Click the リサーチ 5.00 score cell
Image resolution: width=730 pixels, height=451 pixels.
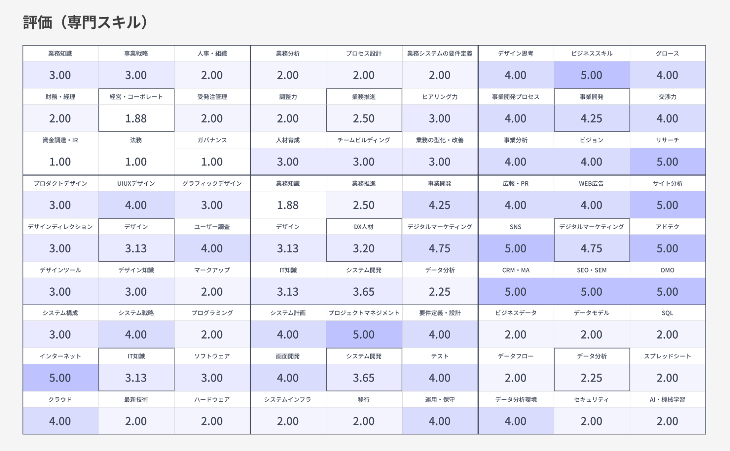(x=668, y=162)
